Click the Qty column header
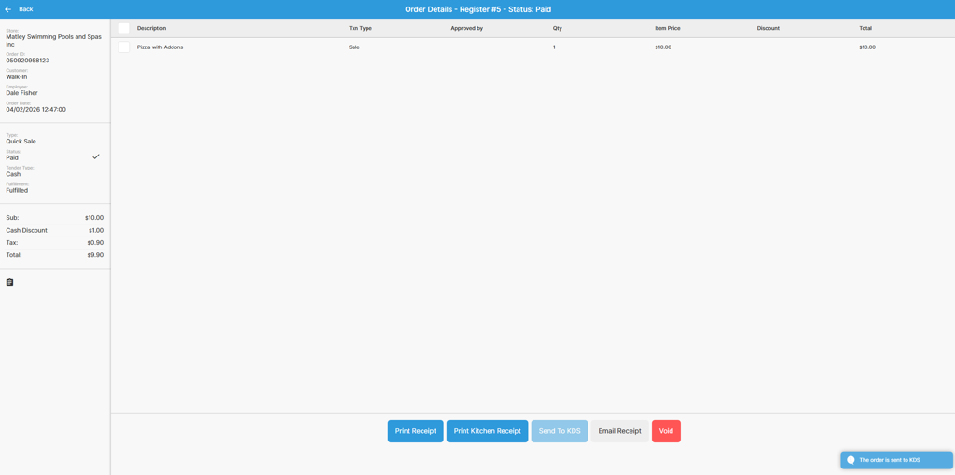 pyautogui.click(x=558, y=28)
